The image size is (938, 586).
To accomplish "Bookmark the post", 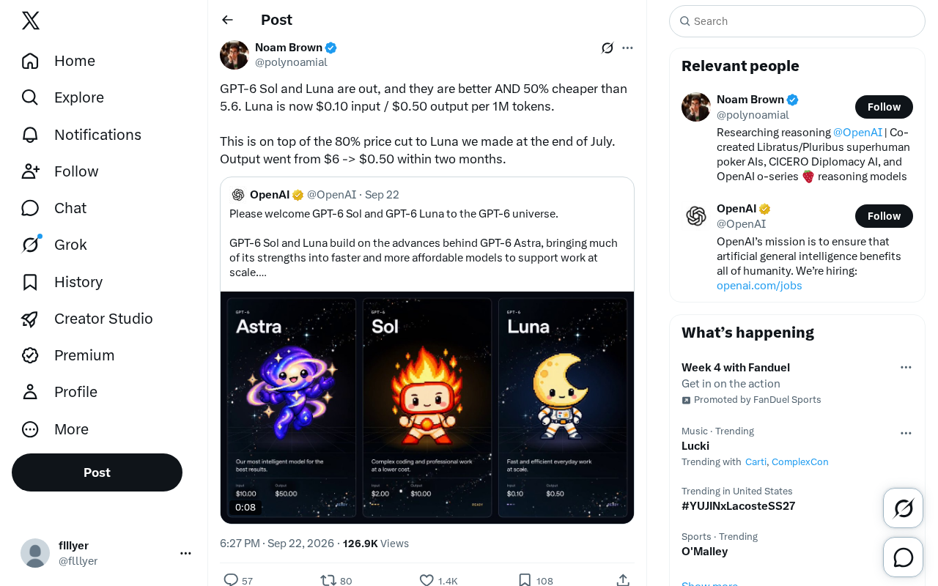I will [525, 580].
